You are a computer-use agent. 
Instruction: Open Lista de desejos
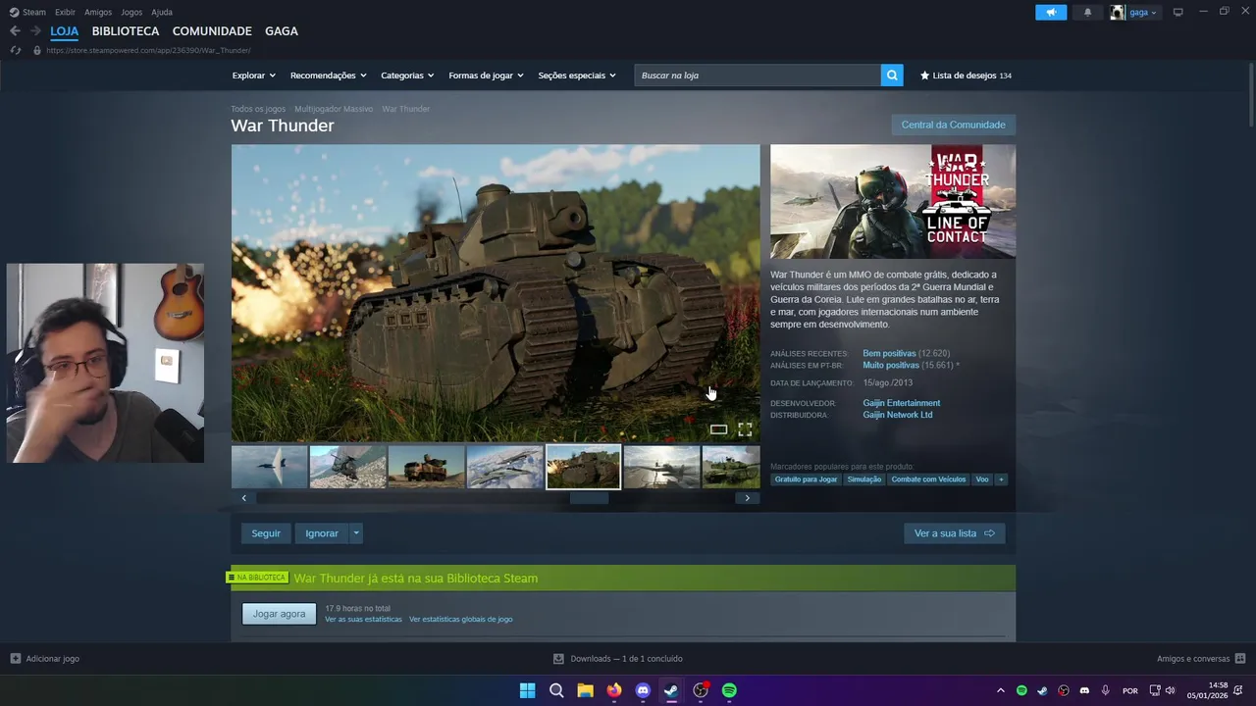[x=966, y=76]
